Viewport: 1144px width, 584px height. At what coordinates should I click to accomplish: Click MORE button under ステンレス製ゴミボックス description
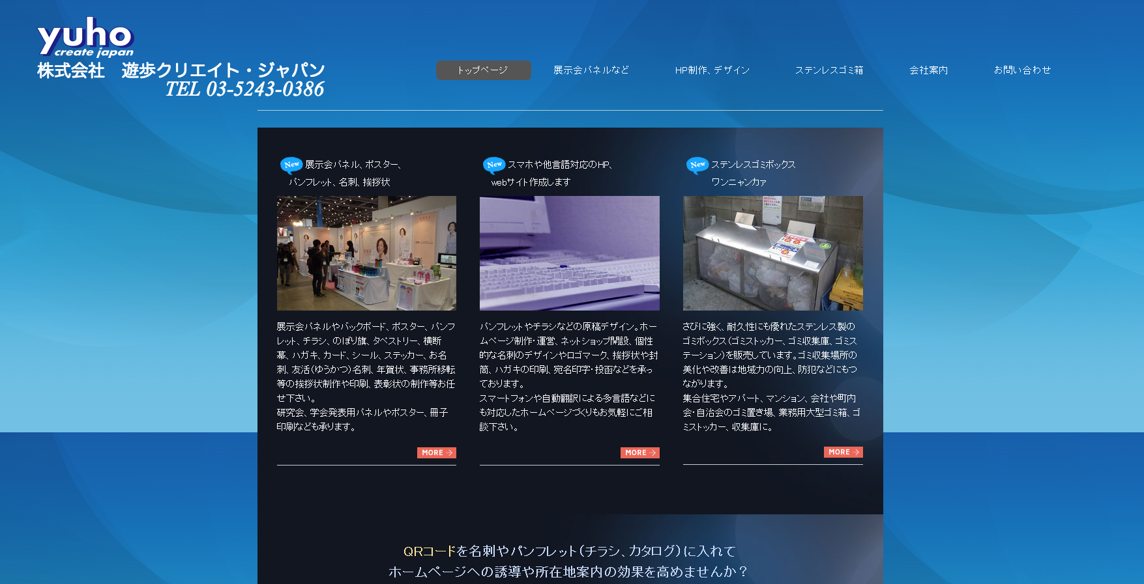[843, 452]
